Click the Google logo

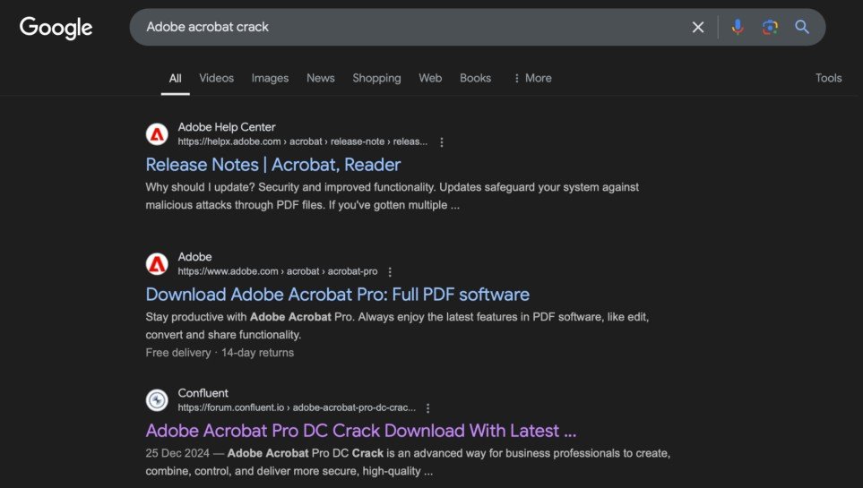(x=56, y=28)
